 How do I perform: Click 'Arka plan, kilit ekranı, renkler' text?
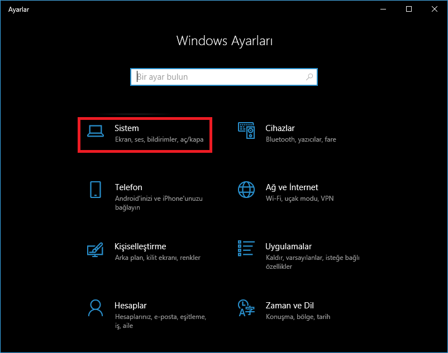(x=158, y=258)
